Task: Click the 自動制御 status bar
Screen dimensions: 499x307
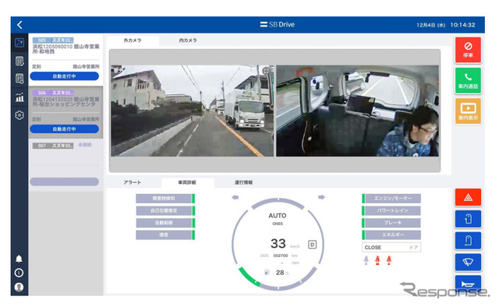Action: [x=165, y=223]
